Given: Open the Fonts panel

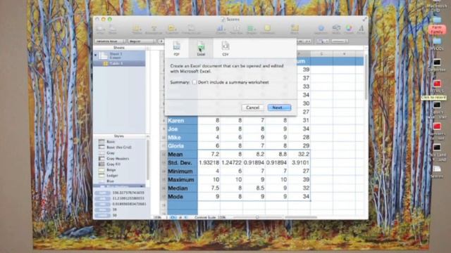Looking at the screenshot, I should coord(361,29).
